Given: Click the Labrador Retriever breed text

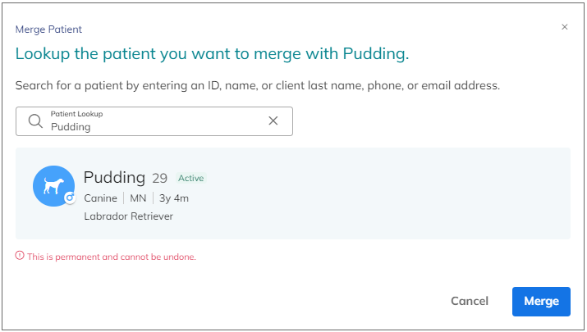Looking at the screenshot, I should (128, 216).
